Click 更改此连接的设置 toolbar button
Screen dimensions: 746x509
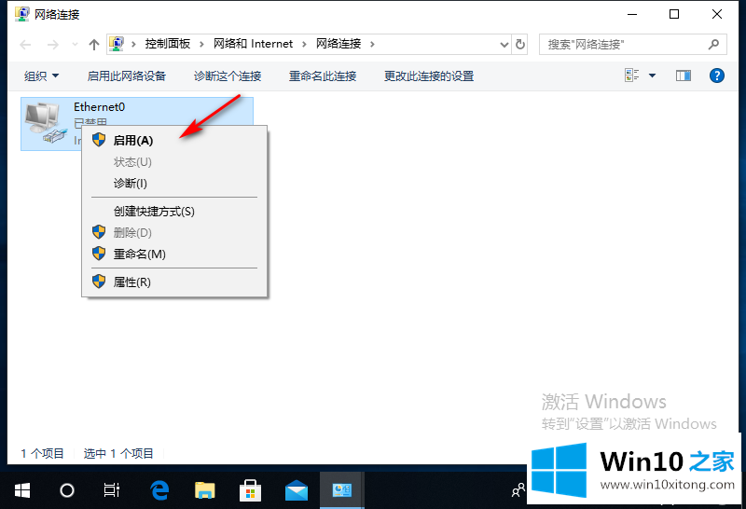(429, 76)
